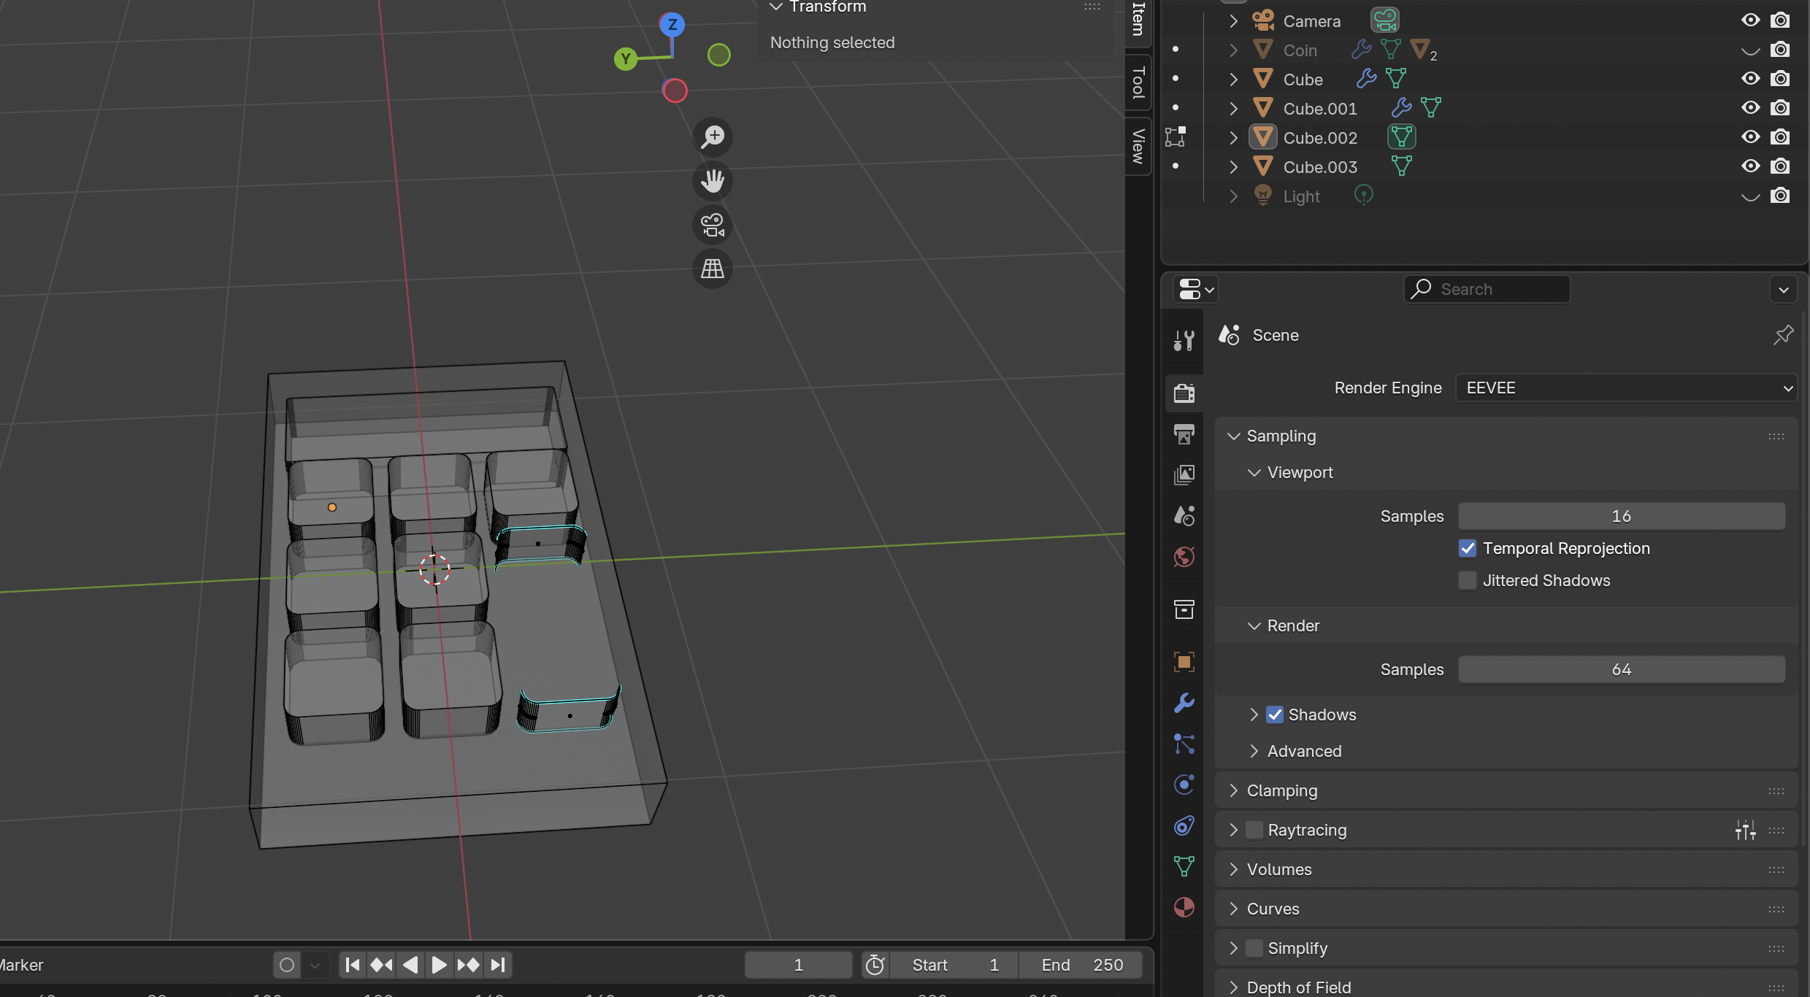The height and width of the screenshot is (997, 1810).
Task: Expand Cube.003 in the outliner
Action: [x=1233, y=167]
